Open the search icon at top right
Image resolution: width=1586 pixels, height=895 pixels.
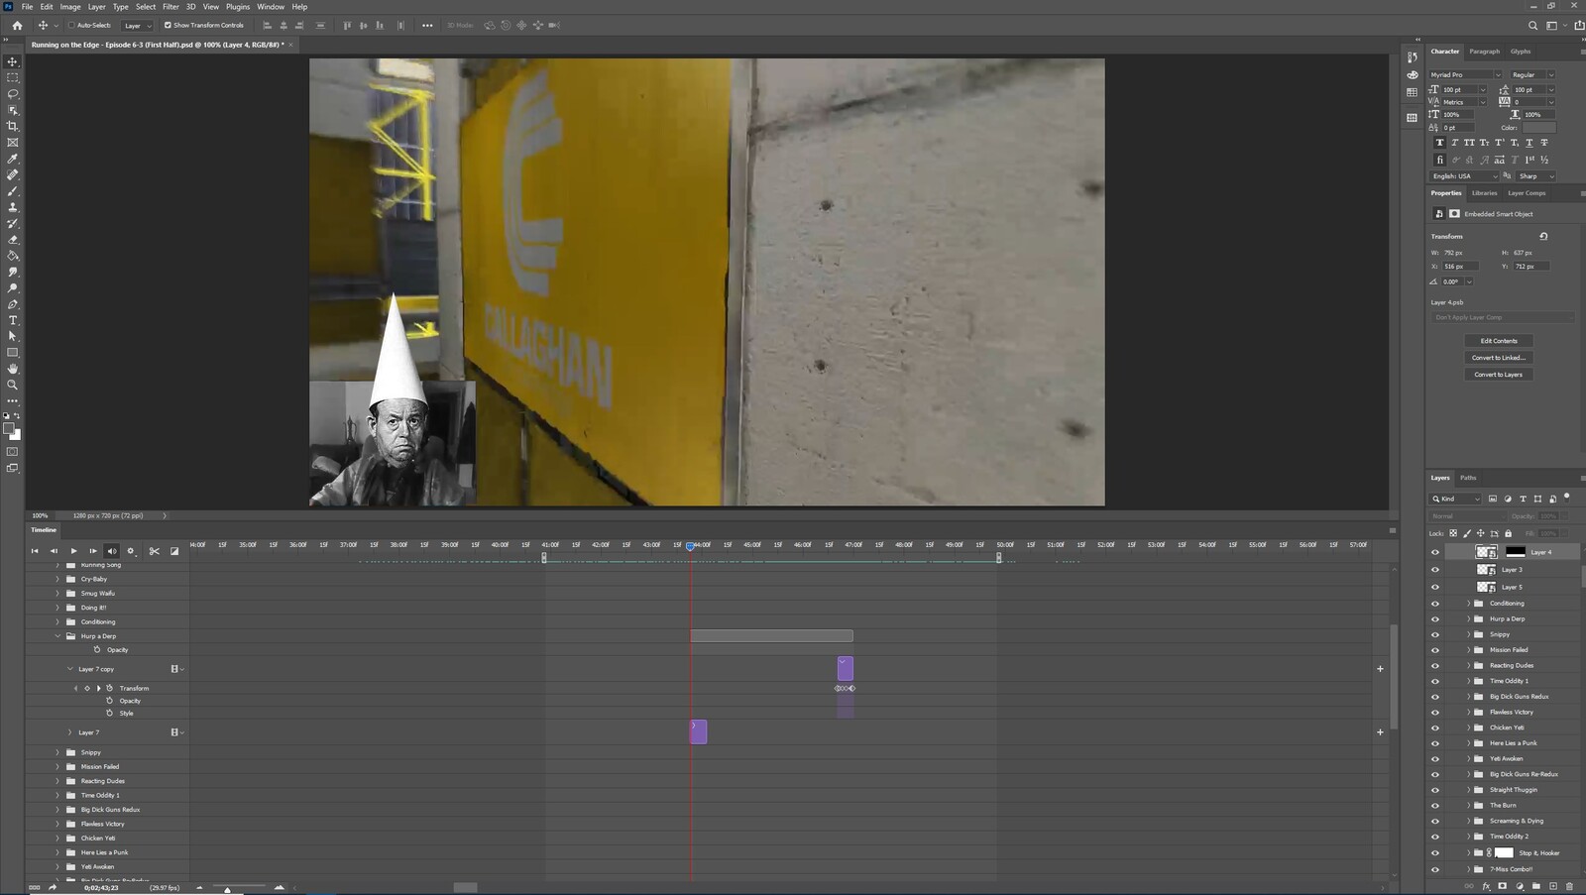[x=1532, y=25]
